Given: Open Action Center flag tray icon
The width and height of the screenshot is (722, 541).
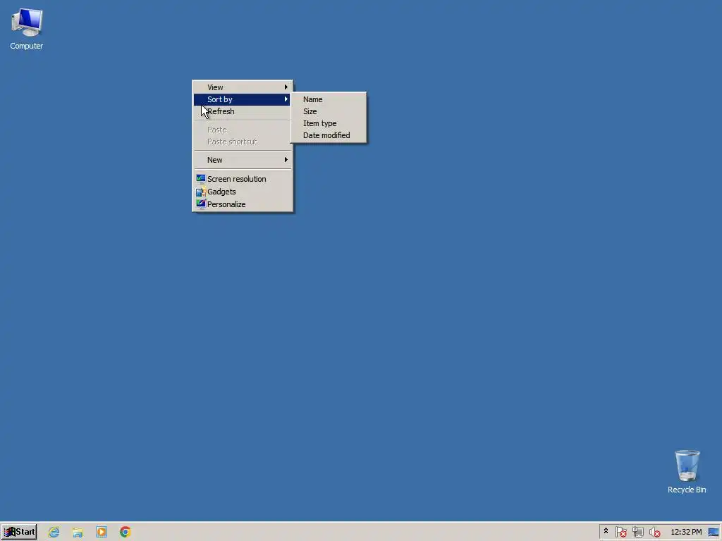Looking at the screenshot, I should [620, 532].
